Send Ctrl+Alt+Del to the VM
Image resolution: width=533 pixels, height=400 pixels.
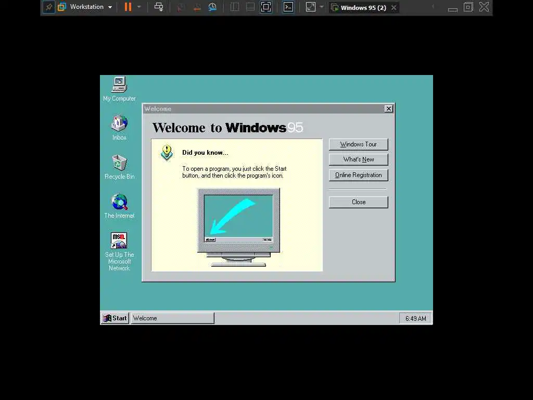click(159, 7)
